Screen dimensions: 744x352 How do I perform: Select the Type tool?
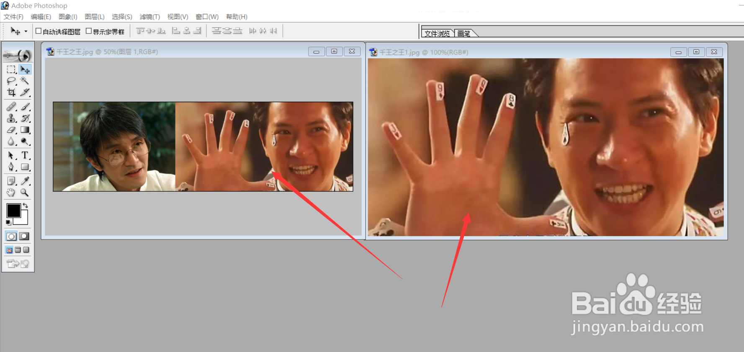pos(25,155)
